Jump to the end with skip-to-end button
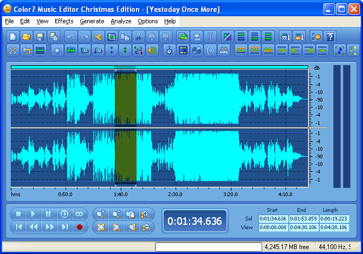 pos(65,227)
